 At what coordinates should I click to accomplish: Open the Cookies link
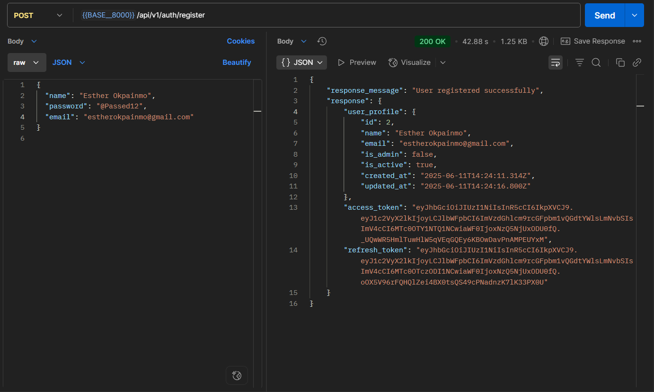click(x=240, y=41)
